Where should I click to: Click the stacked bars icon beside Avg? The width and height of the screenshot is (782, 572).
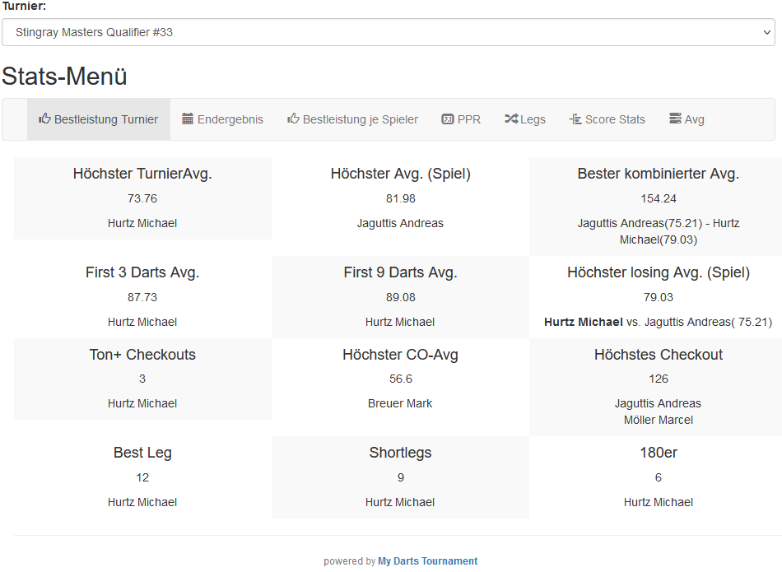click(x=675, y=119)
